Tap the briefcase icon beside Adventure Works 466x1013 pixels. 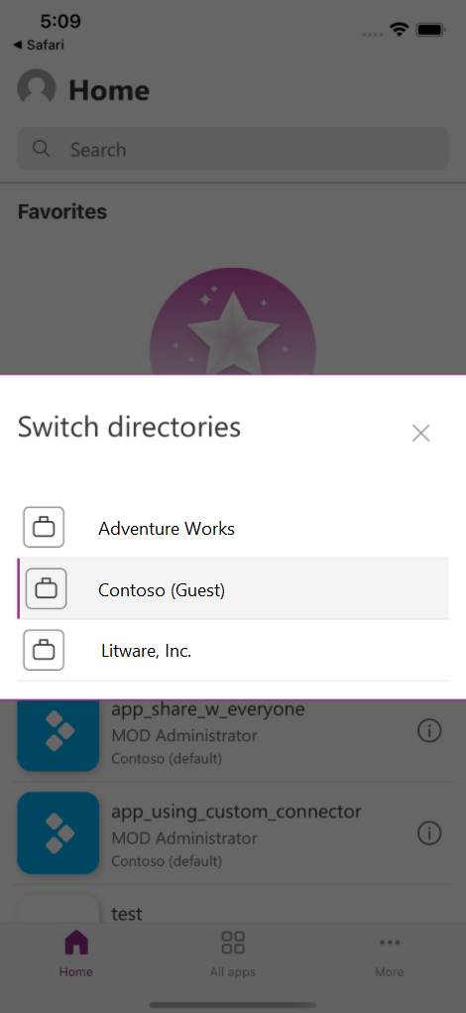pyautogui.click(x=44, y=527)
